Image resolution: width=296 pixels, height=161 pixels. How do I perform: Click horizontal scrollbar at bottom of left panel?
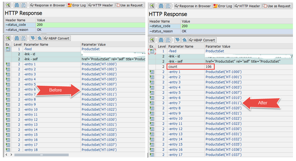pos(41,155)
